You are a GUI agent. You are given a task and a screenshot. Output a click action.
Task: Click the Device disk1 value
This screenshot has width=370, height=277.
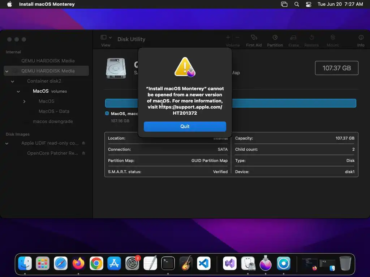point(350,172)
